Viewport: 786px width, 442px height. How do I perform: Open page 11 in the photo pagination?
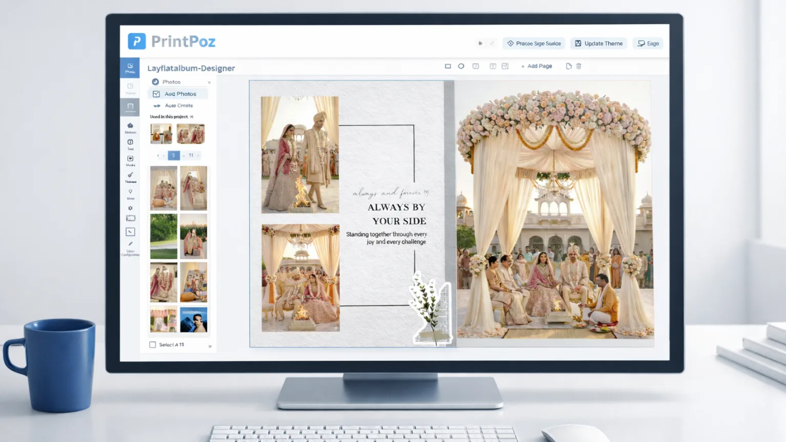coord(191,155)
